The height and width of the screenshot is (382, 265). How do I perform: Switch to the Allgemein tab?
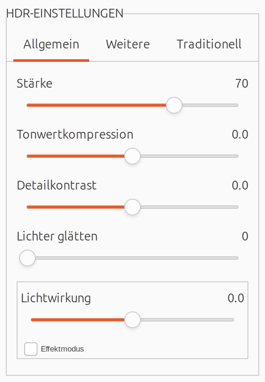(51, 44)
